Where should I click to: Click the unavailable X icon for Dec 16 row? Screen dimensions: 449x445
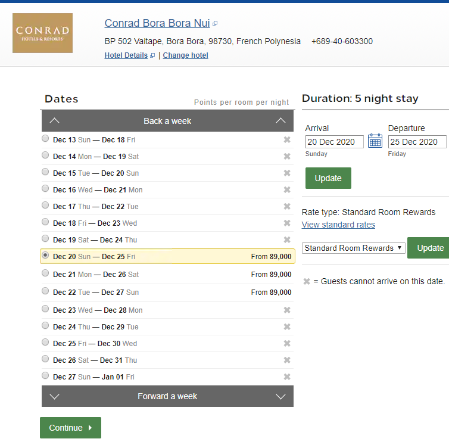pyautogui.click(x=287, y=189)
